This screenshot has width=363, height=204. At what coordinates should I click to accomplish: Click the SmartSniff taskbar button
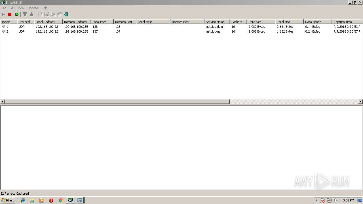[70, 200]
